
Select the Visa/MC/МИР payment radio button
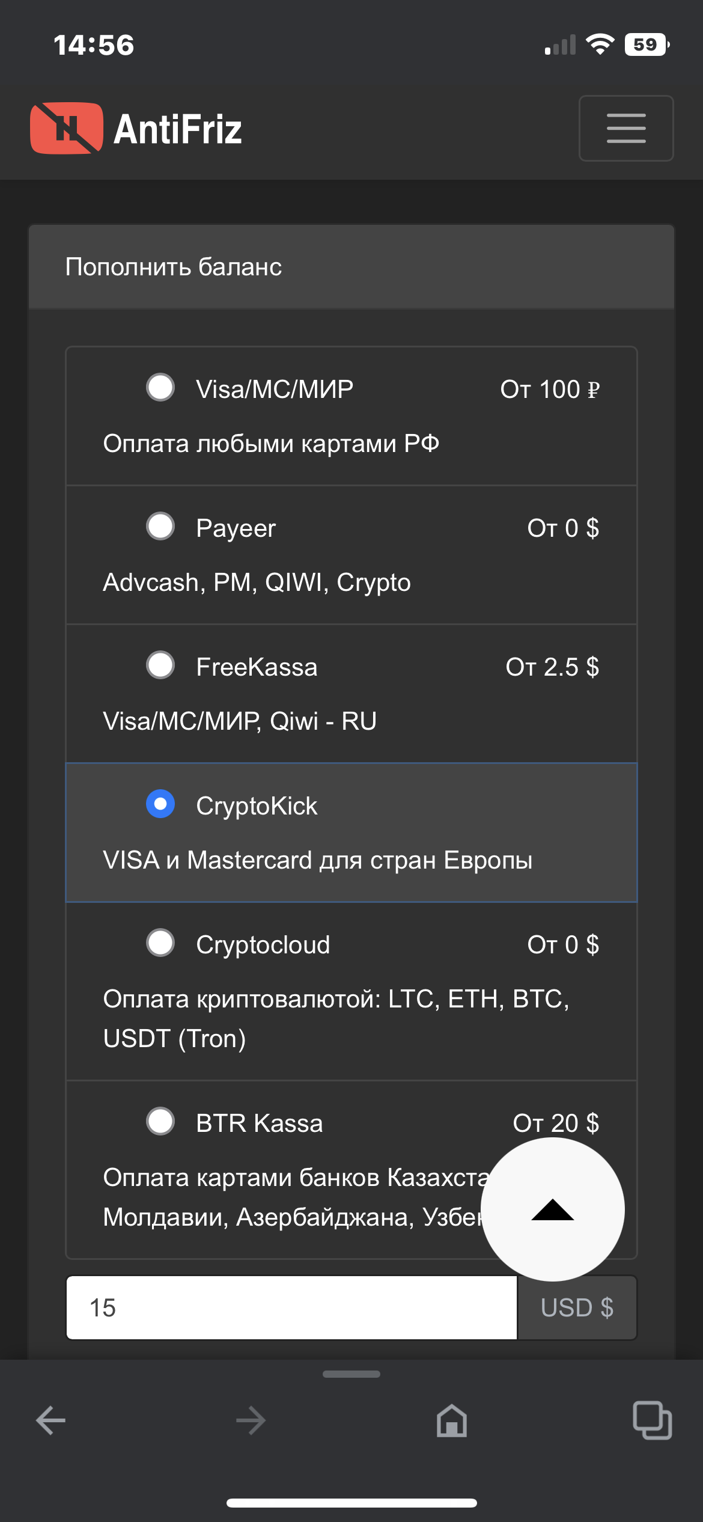(160, 388)
